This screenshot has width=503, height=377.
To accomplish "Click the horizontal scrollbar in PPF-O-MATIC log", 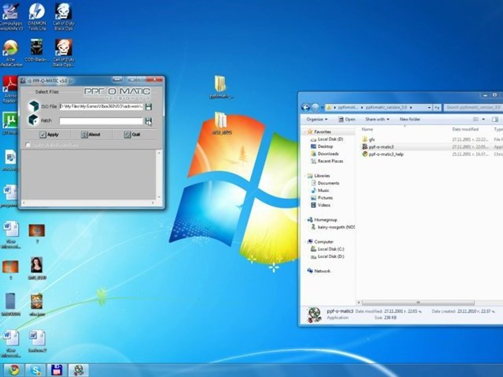I will tap(89, 203).
